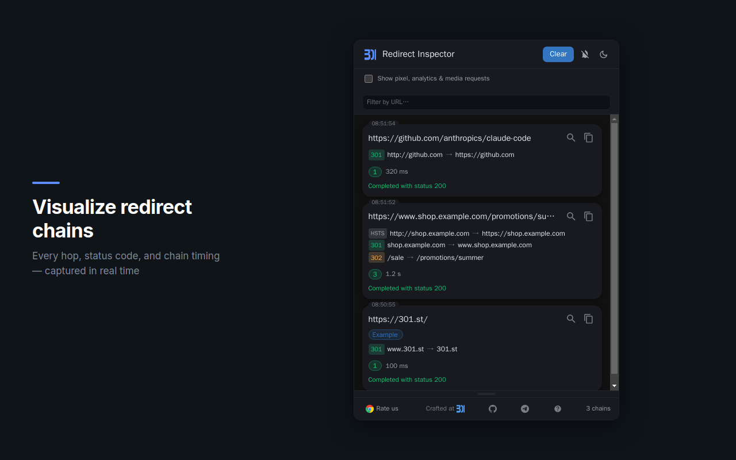Click the 301 badge beside http://github.com
The width and height of the screenshot is (736, 460).
click(377, 155)
